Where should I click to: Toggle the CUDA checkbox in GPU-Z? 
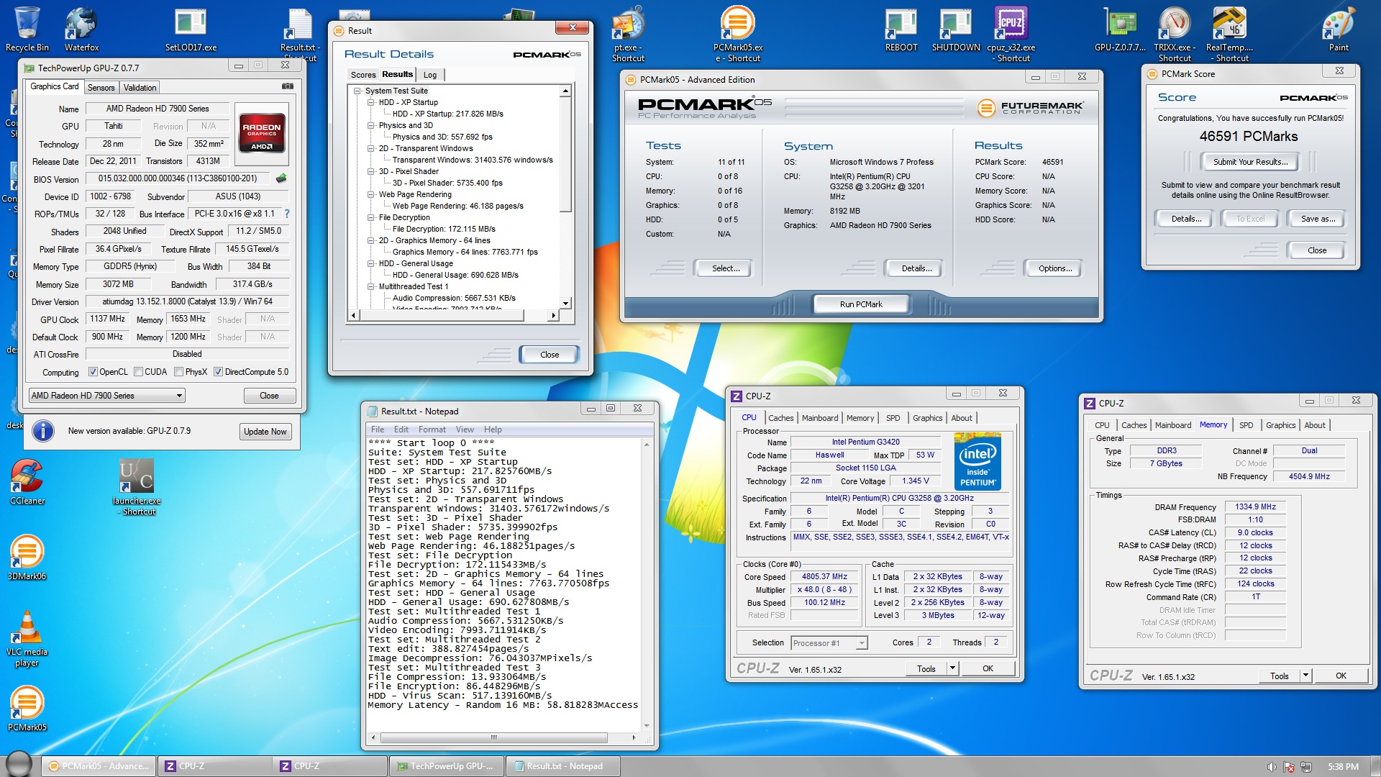(x=138, y=372)
